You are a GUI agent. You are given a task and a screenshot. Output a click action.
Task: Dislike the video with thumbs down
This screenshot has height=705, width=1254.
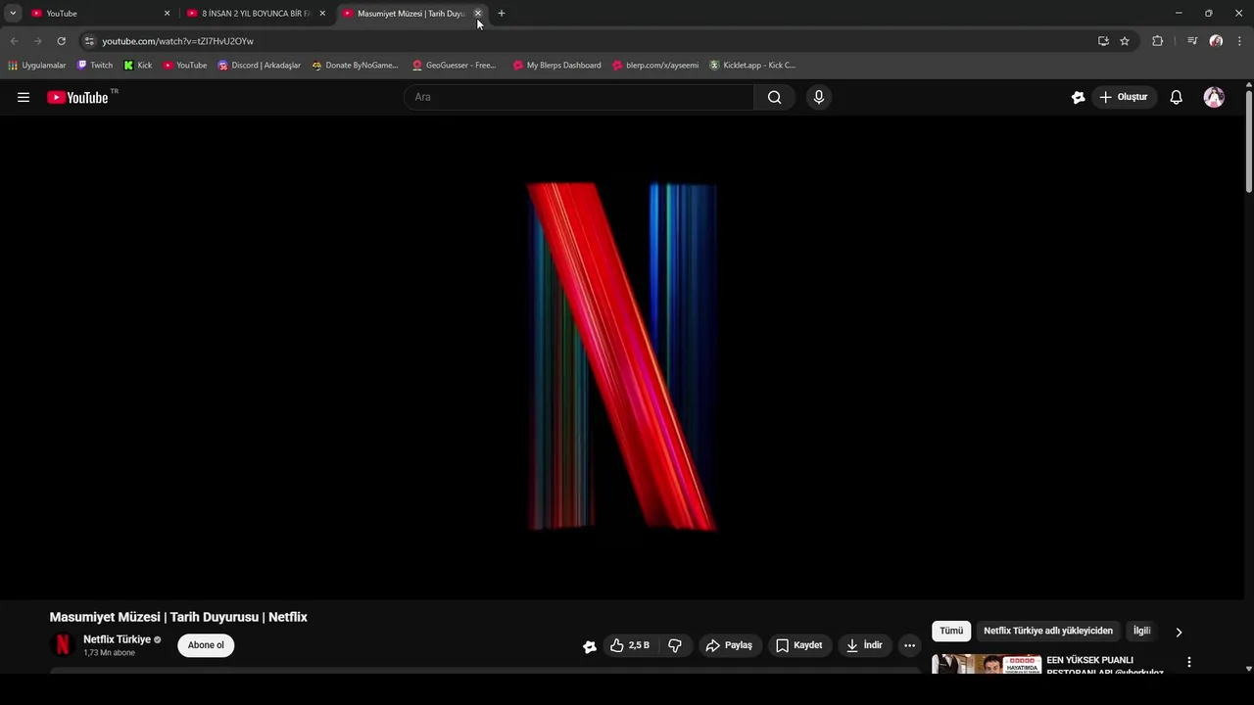click(x=674, y=645)
